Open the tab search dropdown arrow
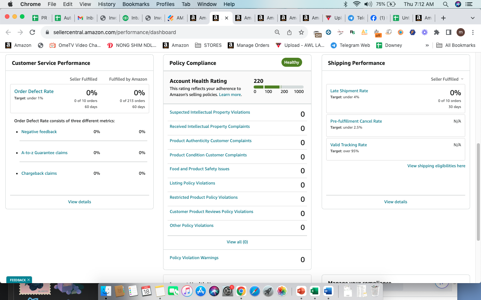 (472, 18)
